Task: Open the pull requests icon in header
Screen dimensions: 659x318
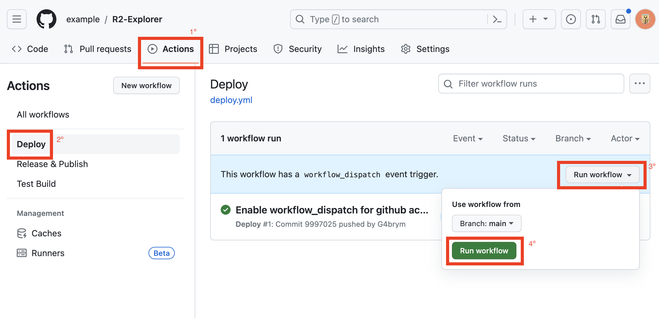Action: (595, 19)
